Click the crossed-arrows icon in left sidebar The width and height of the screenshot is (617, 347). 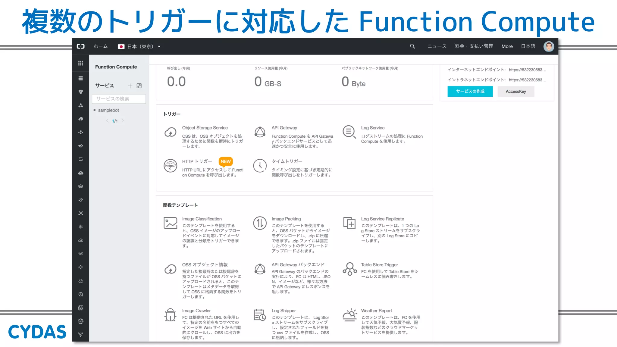(80, 213)
